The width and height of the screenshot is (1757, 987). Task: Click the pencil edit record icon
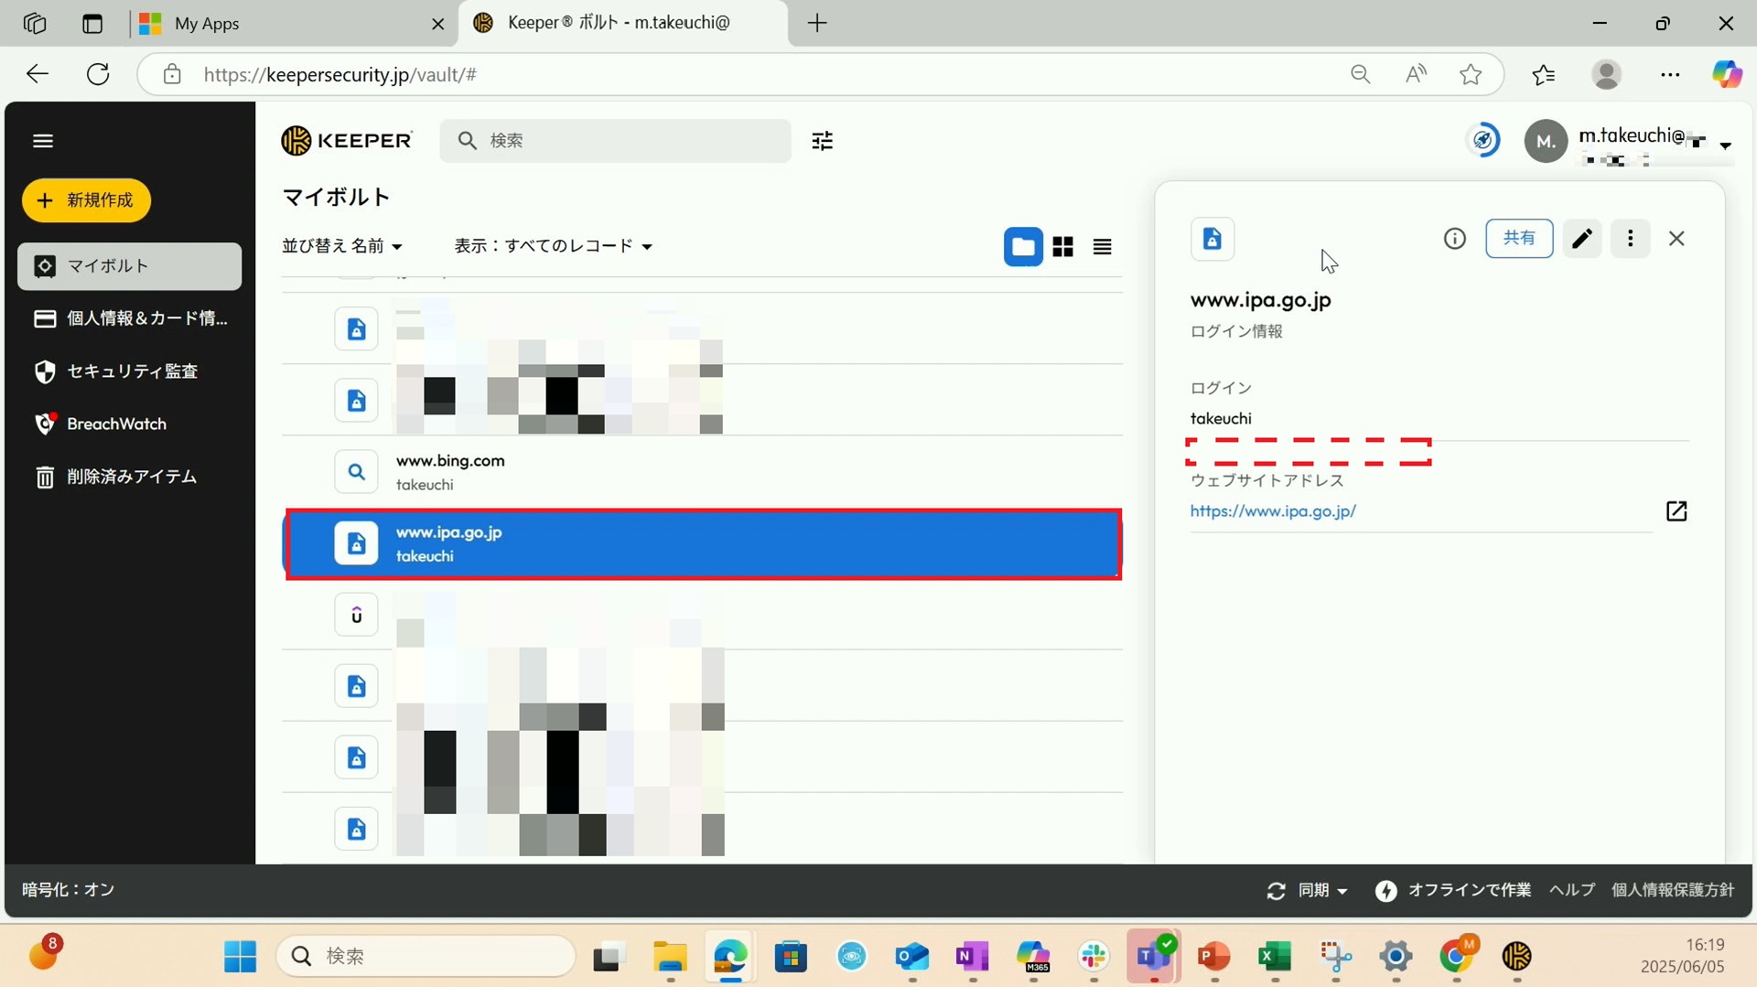coord(1581,239)
